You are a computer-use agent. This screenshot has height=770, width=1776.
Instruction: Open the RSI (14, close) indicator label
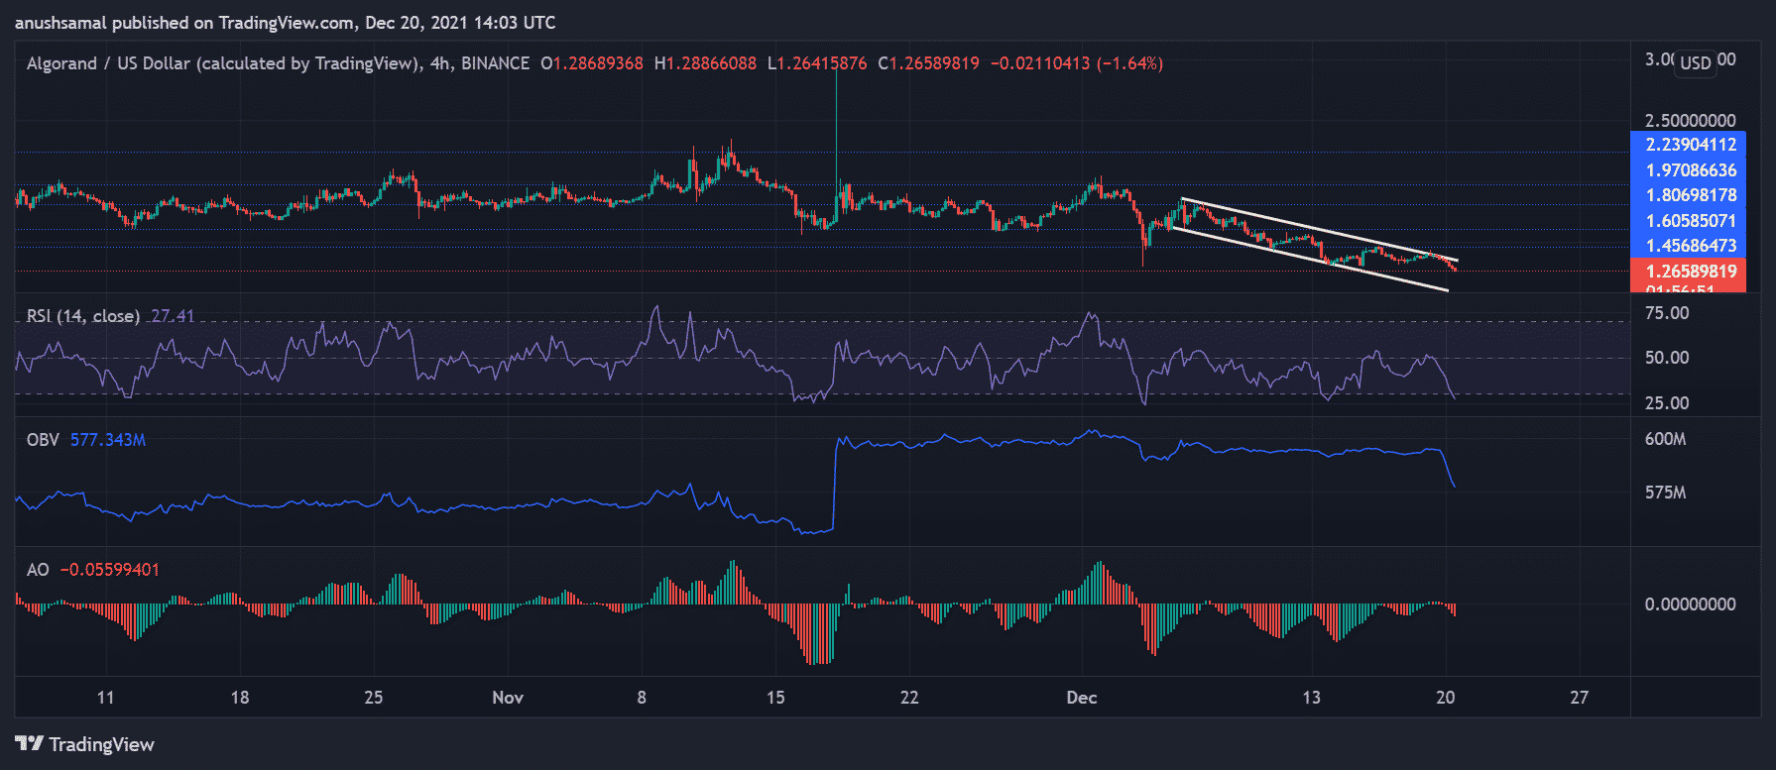coord(82,316)
